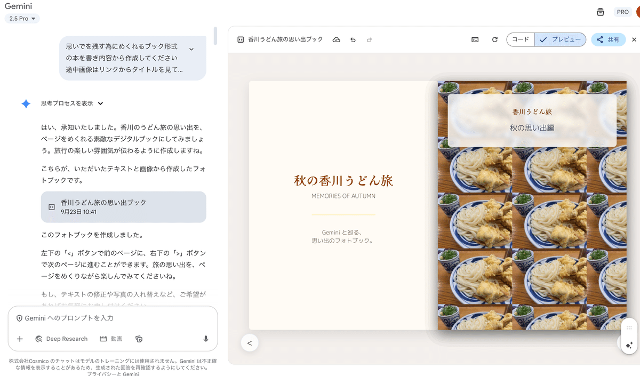
Task: Expand 思考プロセスを表示 section
Action: (72, 103)
